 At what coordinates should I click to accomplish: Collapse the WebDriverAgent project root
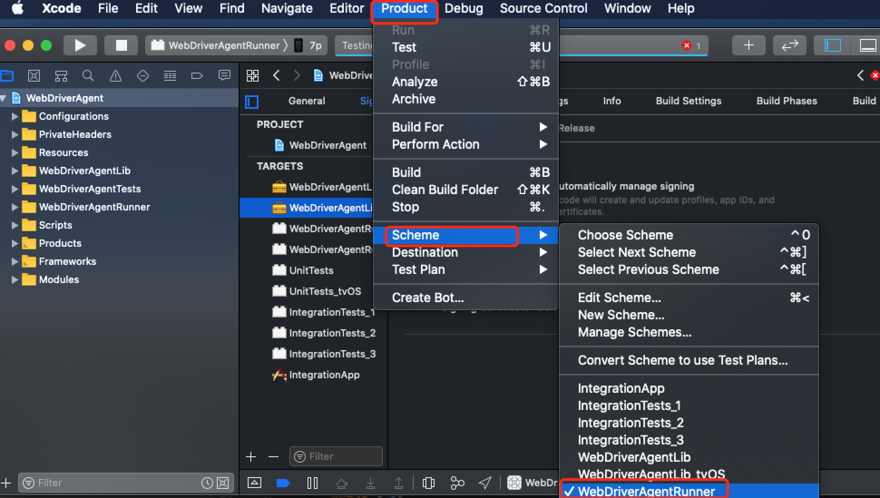tap(4, 98)
